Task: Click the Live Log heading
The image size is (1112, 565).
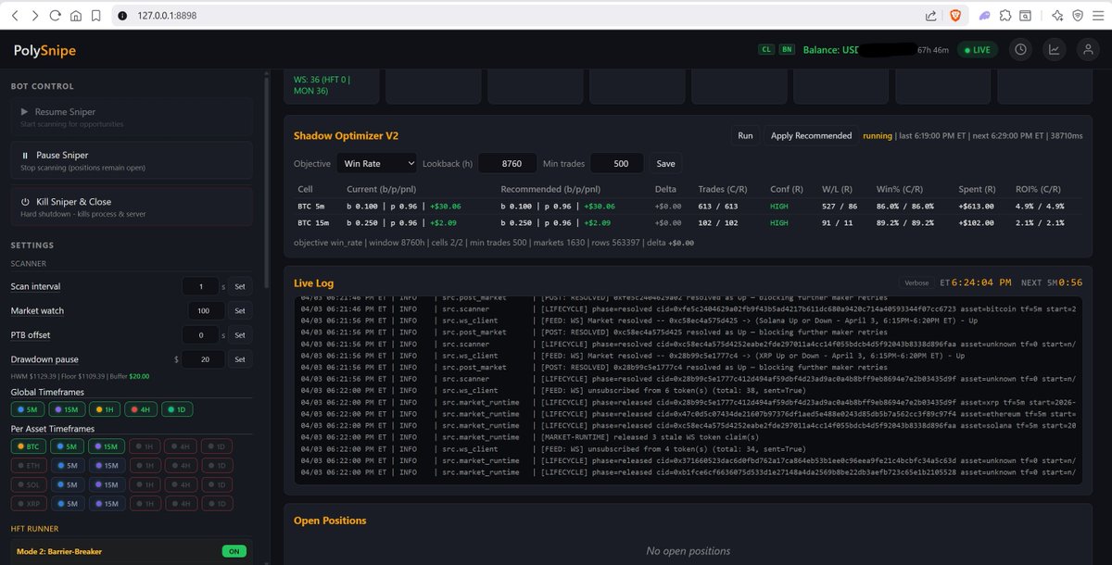Action: (313, 282)
